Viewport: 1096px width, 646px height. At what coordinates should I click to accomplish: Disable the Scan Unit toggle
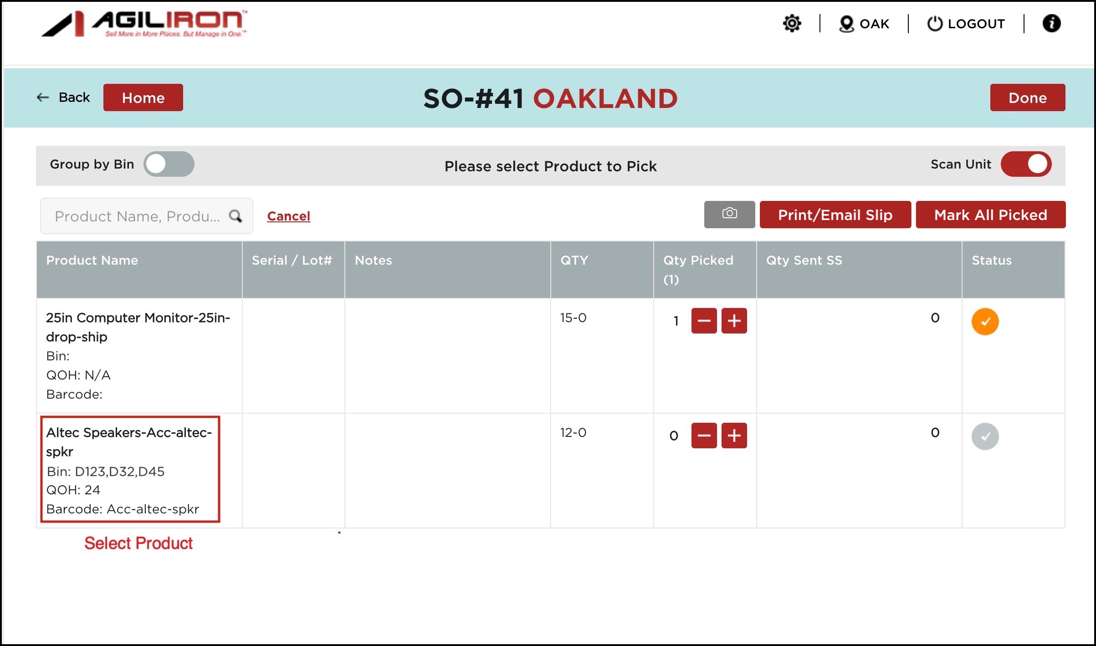[x=1026, y=164]
